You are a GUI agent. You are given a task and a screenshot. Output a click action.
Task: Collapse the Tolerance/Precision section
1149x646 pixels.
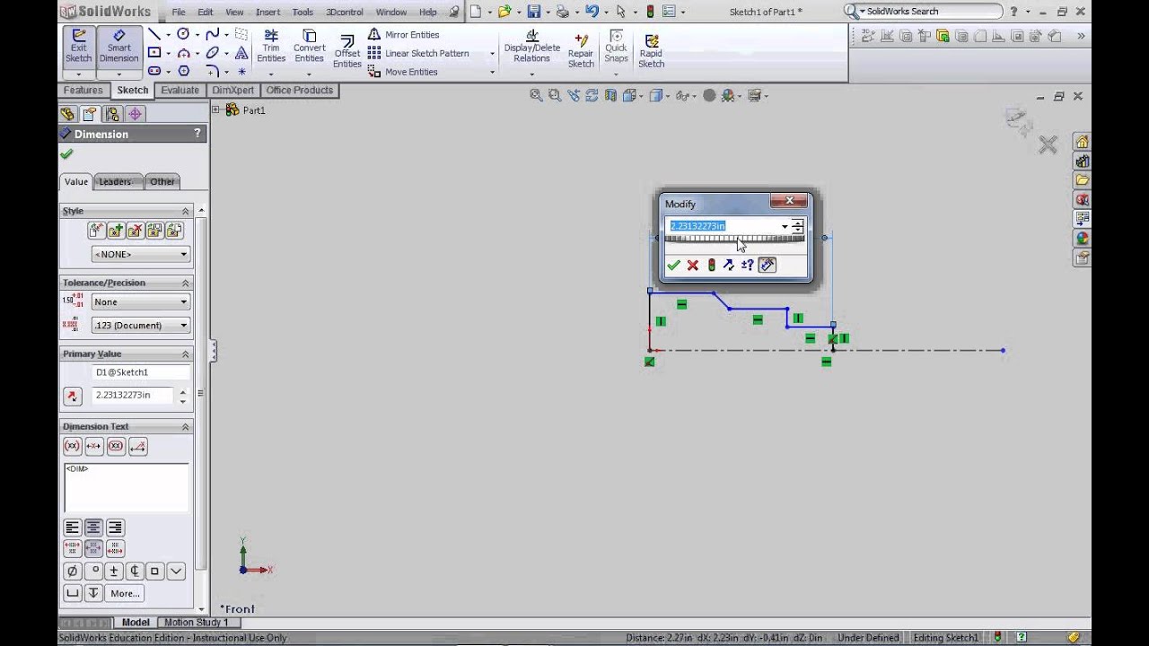[186, 283]
